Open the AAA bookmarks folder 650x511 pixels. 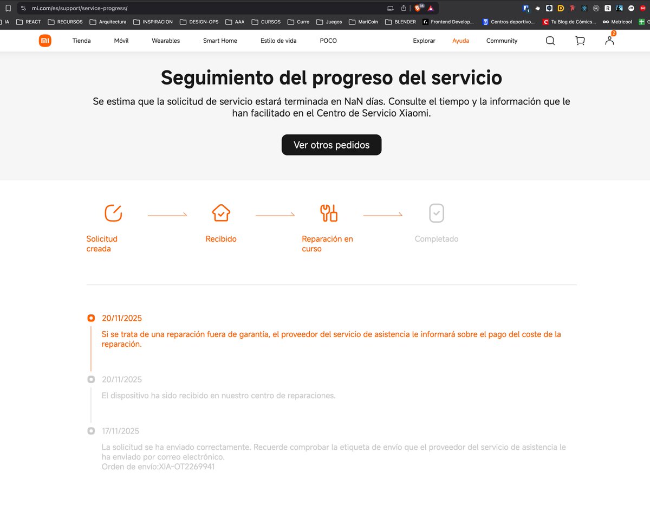coord(235,22)
